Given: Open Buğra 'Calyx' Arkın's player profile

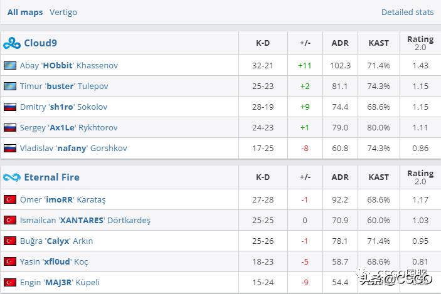Looking at the screenshot, I should (x=55, y=241).
